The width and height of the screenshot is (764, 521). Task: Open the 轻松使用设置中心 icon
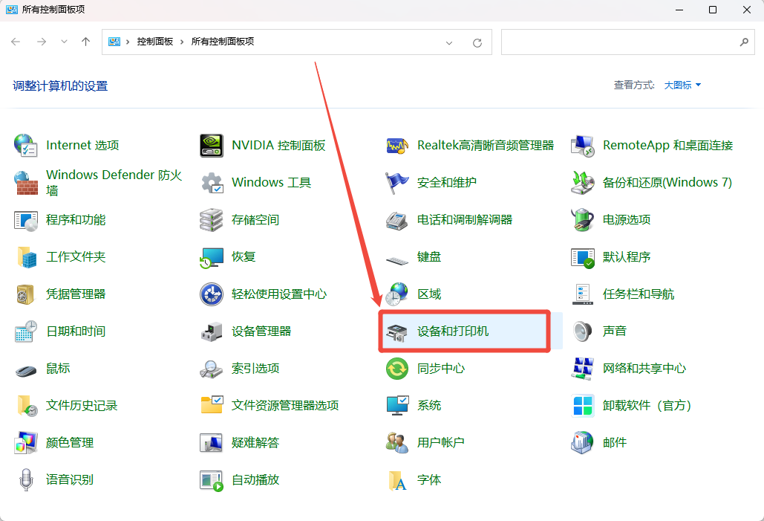[212, 294]
